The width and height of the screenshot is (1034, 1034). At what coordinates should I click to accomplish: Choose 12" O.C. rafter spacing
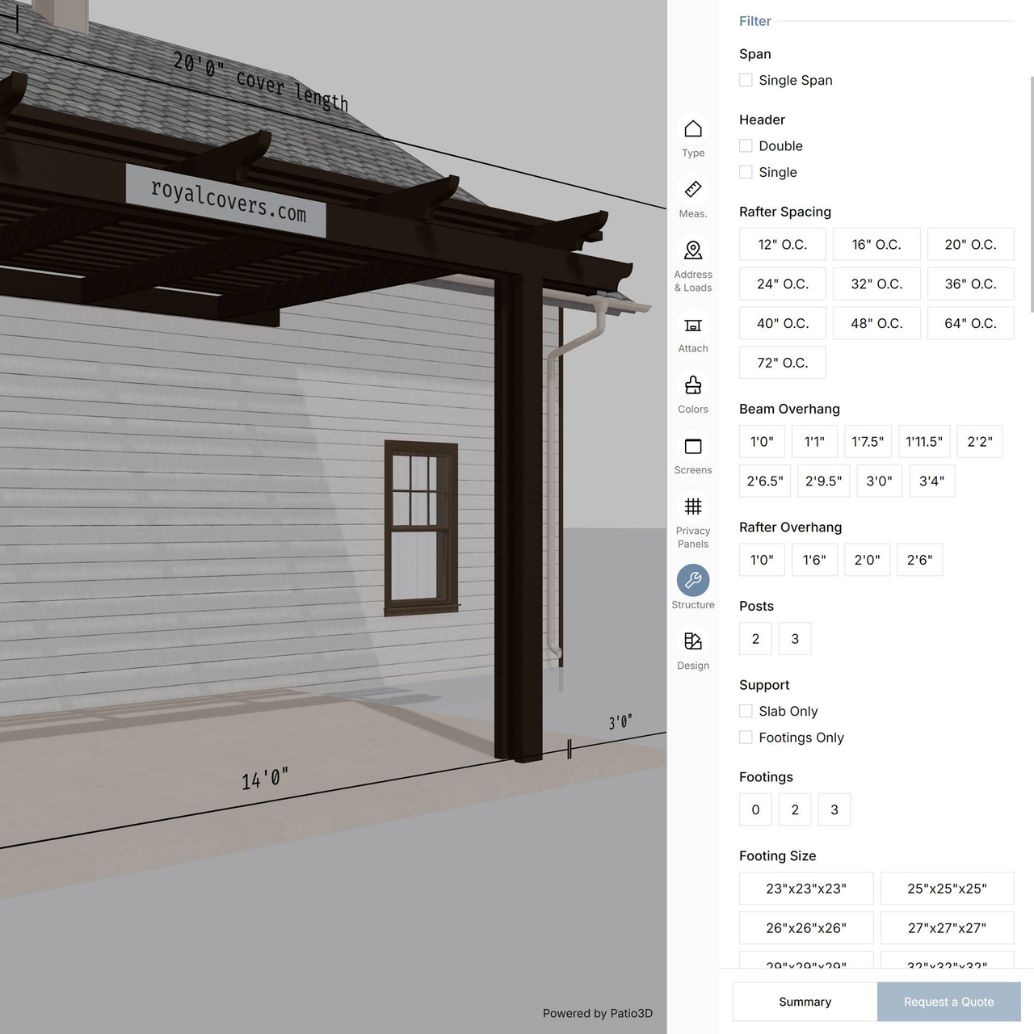[x=783, y=245]
